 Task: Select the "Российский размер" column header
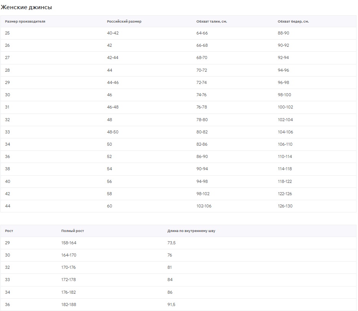point(124,21)
